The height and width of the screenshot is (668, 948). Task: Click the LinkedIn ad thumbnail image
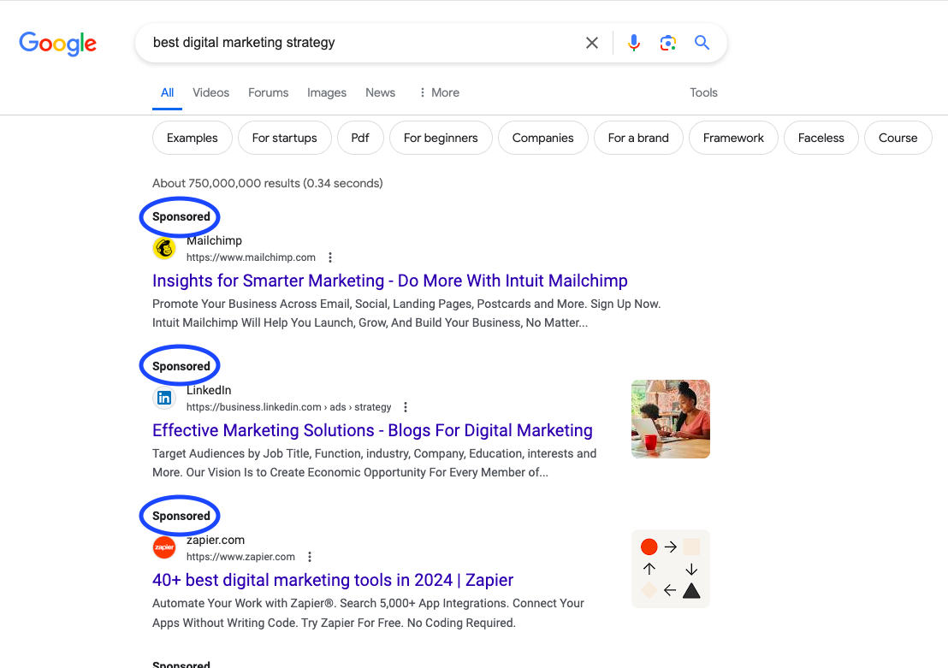670,419
